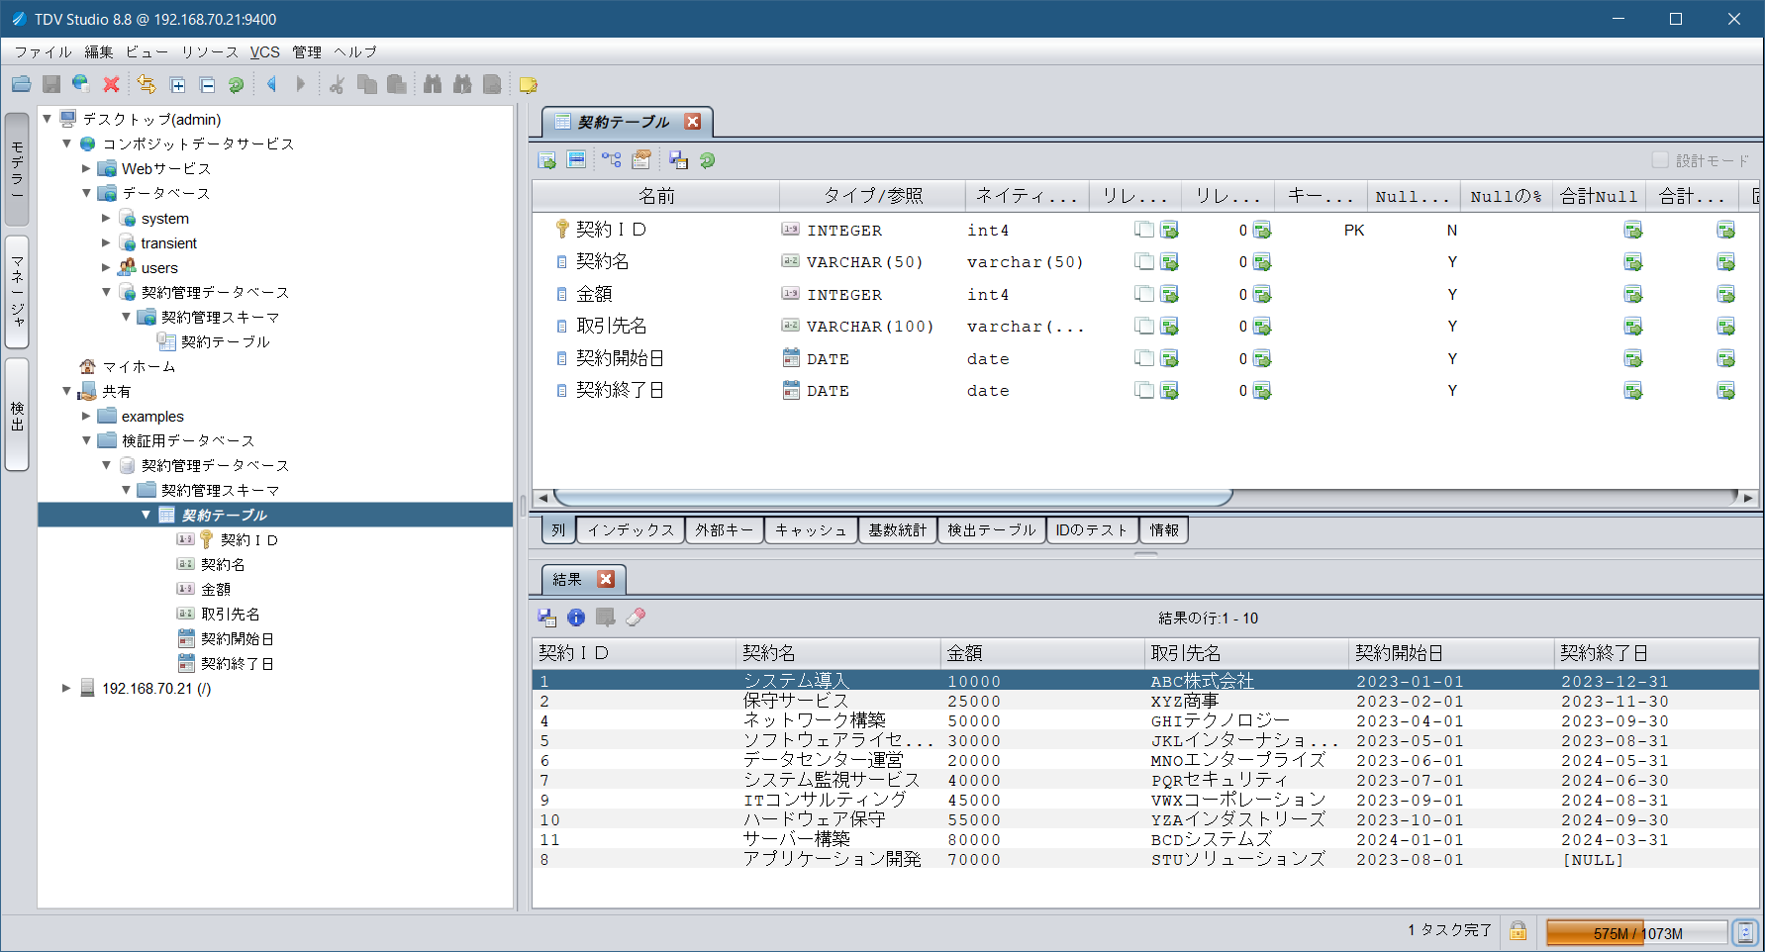Open the 検出 side panel button
Screen dimensions: 1765x952
17,415
